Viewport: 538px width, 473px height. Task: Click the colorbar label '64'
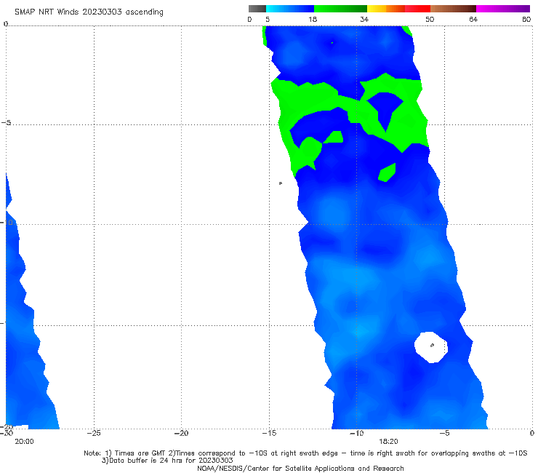coord(473,20)
